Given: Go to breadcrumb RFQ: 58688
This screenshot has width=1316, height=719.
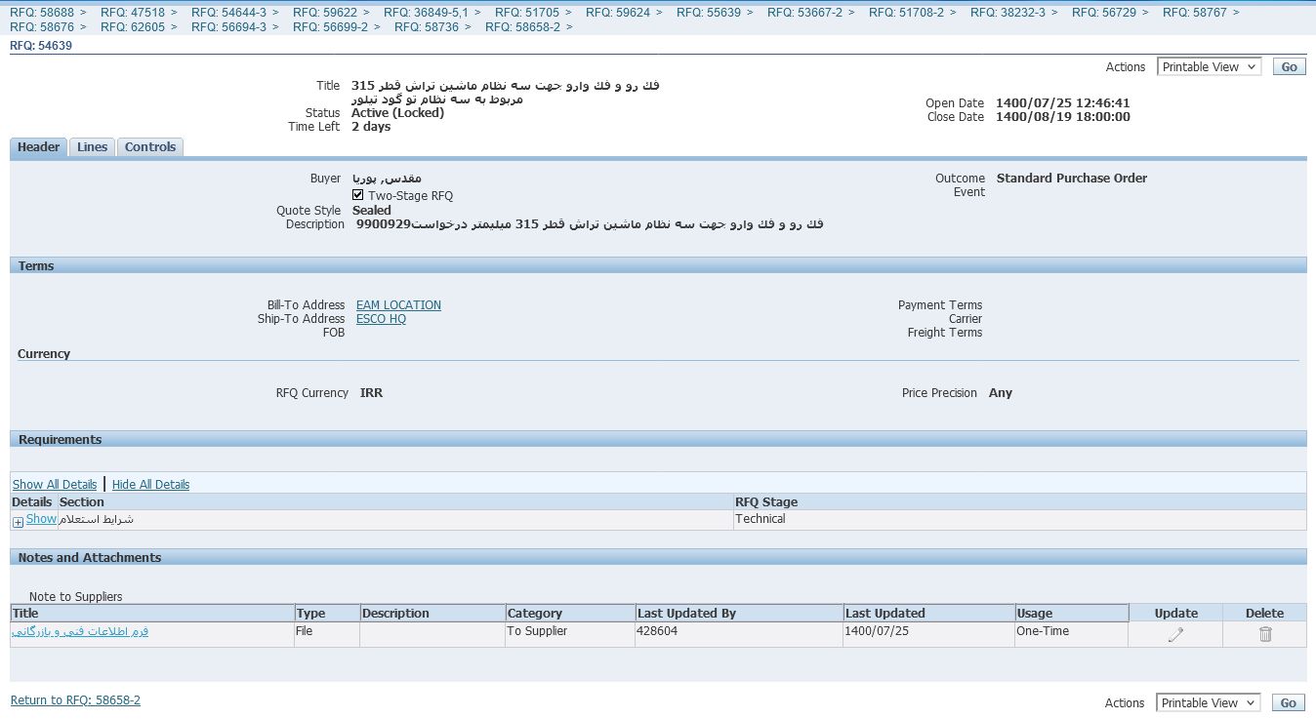Looking at the screenshot, I should tap(42, 13).
